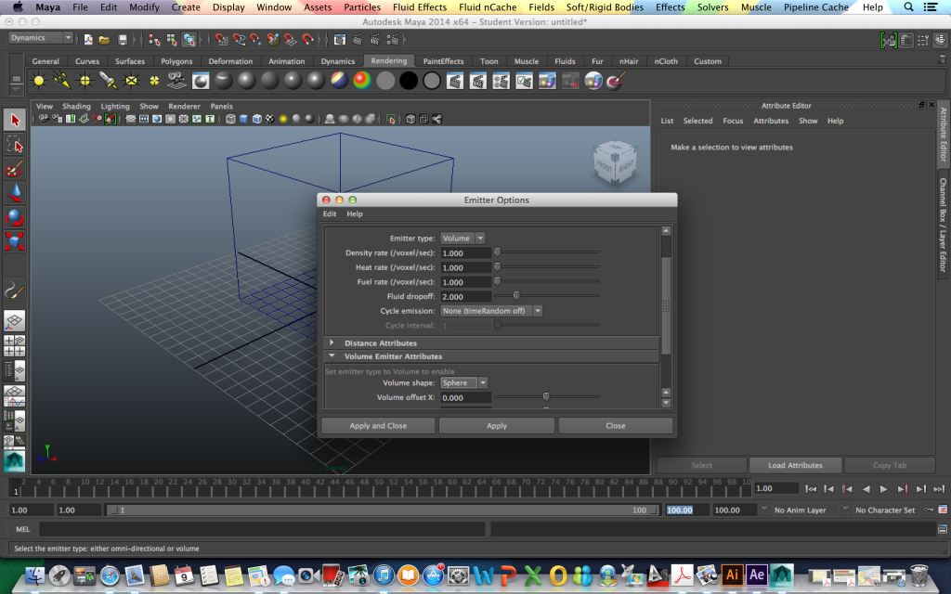Choose the Lasso selection tool

(x=14, y=144)
